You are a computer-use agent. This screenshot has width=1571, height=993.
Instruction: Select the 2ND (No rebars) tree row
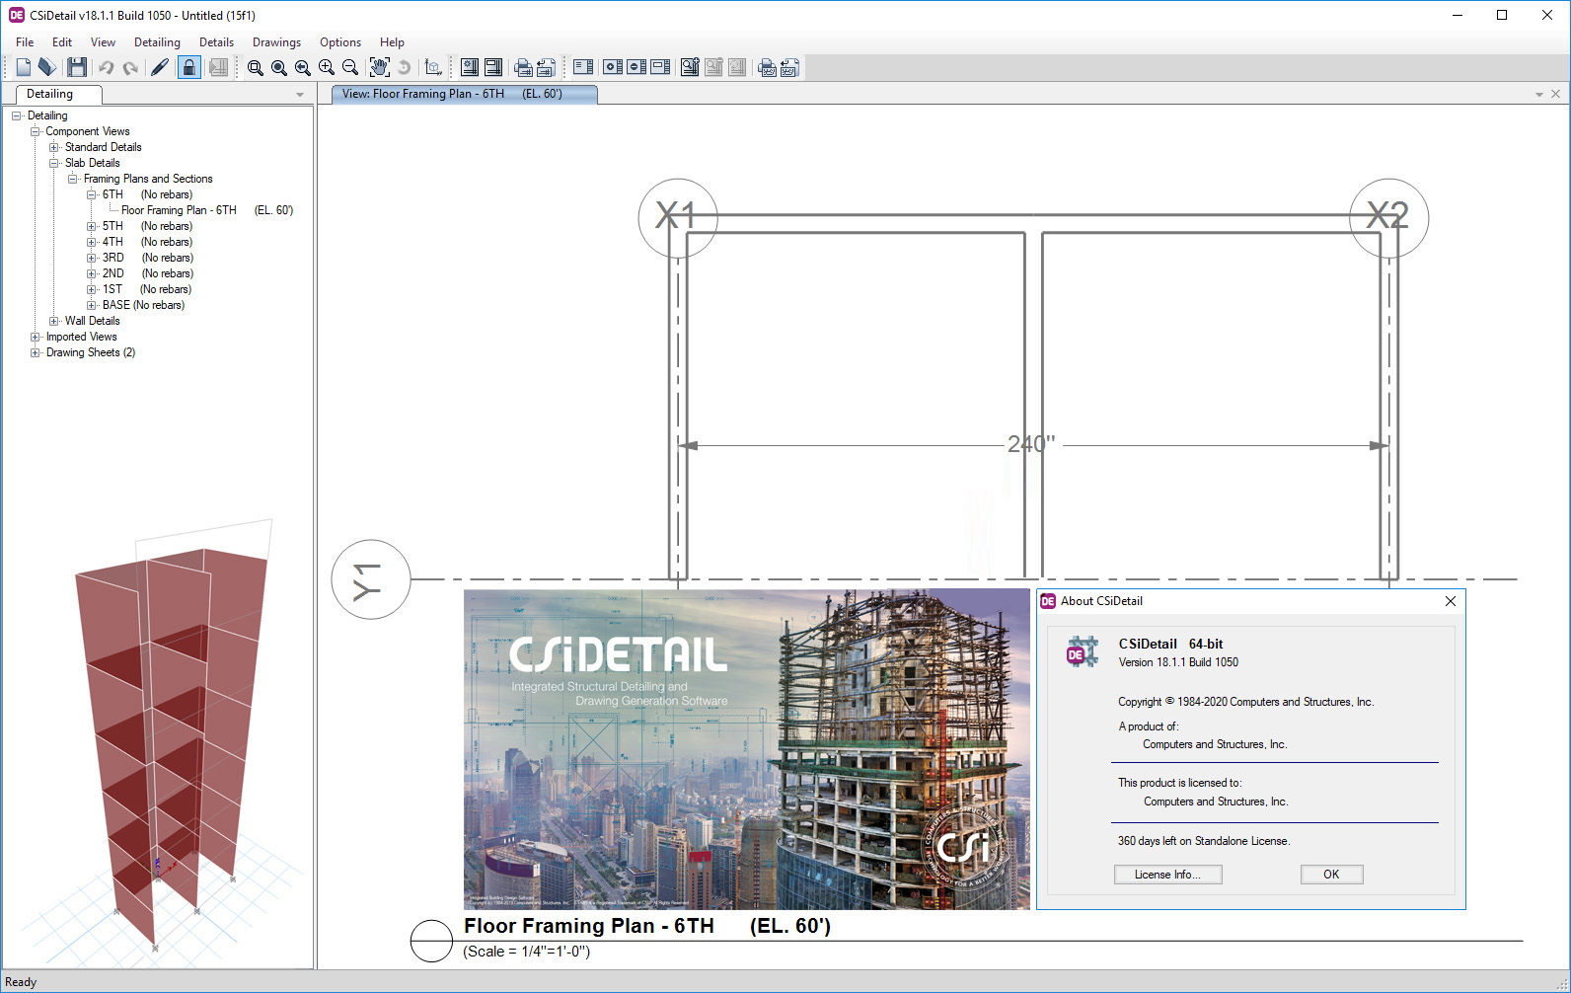[148, 273]
